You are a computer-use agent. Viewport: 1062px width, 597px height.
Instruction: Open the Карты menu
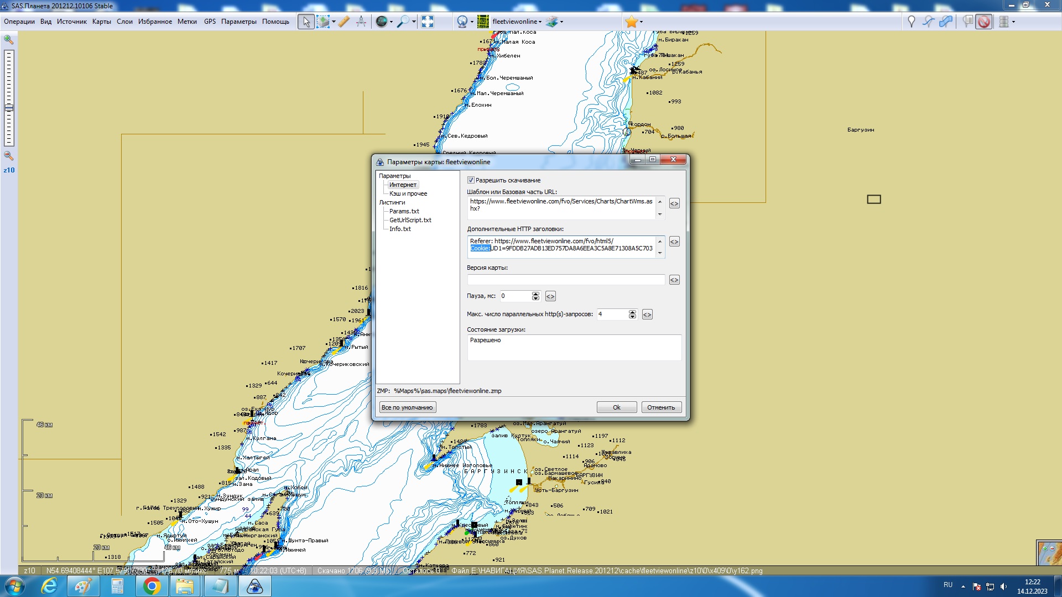point(102,22)
